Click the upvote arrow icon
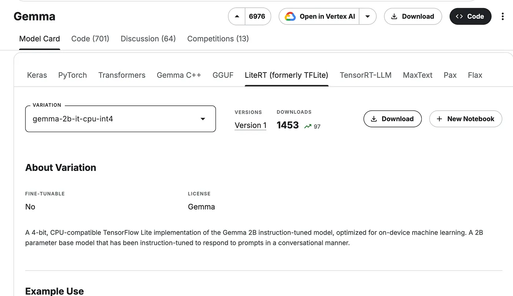The image size is (513, 296). [x=237, y=17]
